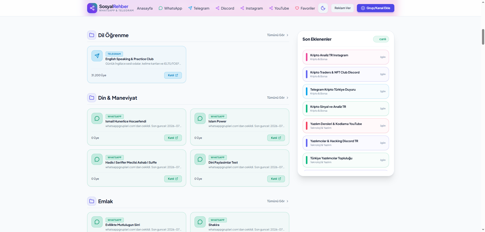Click Katıl on Ismail Hunerlice Hocaefendi card
This screenshot has height=232, width=485.
coord(173,138)
